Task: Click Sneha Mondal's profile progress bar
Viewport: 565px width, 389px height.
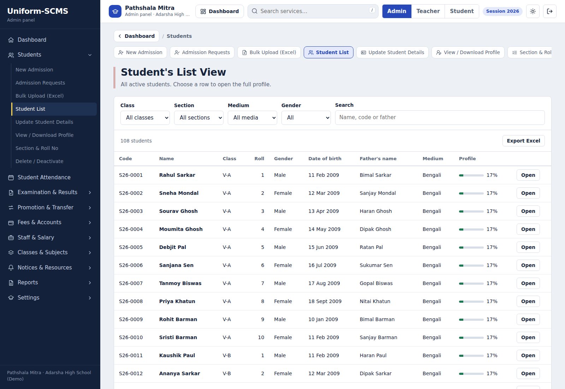Action: tap(471, 193)
